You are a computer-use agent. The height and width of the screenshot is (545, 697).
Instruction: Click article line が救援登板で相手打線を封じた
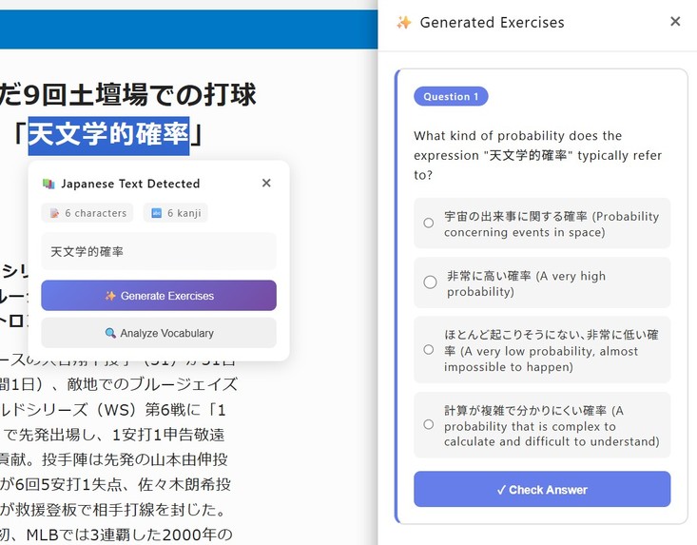point(112,510)
